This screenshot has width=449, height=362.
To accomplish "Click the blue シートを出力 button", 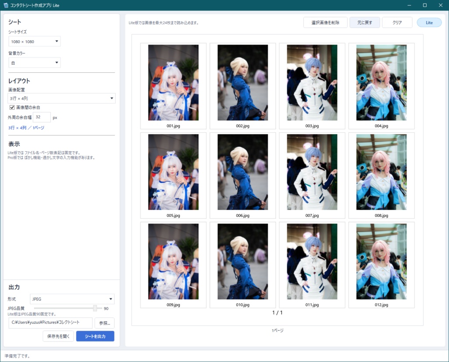I will [x=95, y=336].
